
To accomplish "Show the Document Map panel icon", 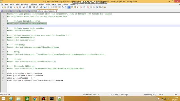I will [75, 7].
